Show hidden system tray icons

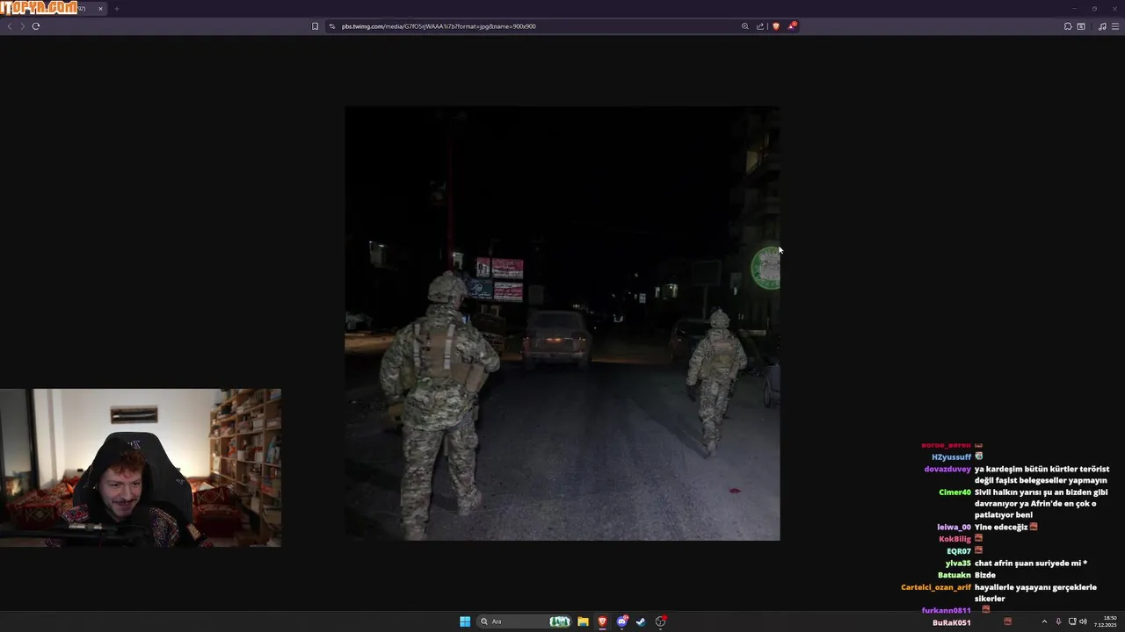click(1044, 621)
